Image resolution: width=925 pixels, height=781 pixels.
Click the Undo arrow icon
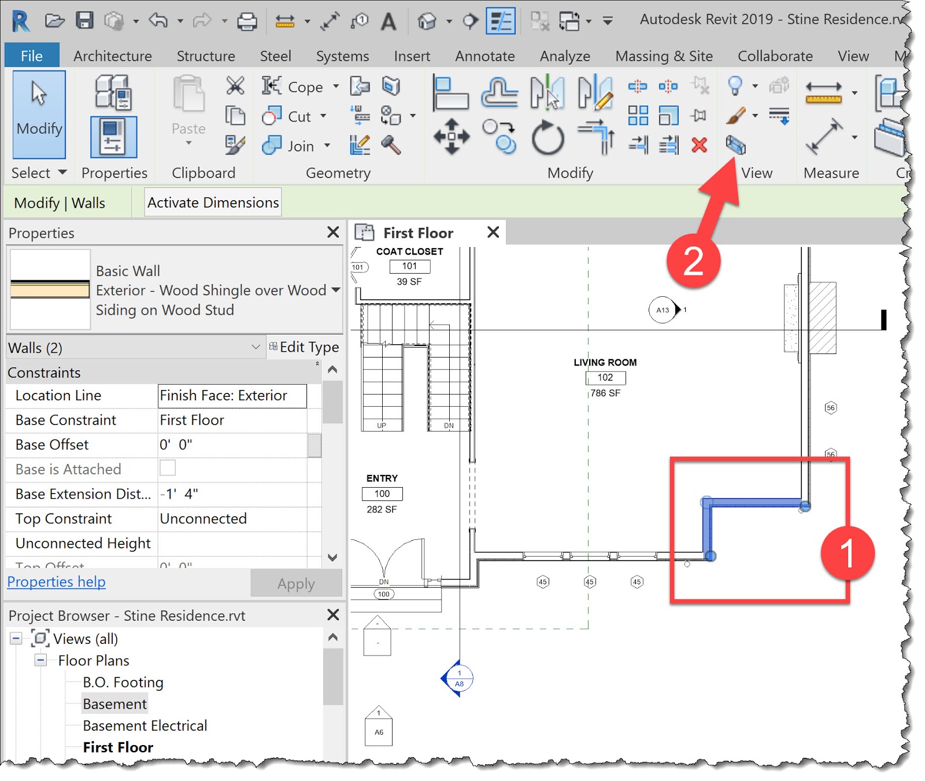tap(158, 21)
